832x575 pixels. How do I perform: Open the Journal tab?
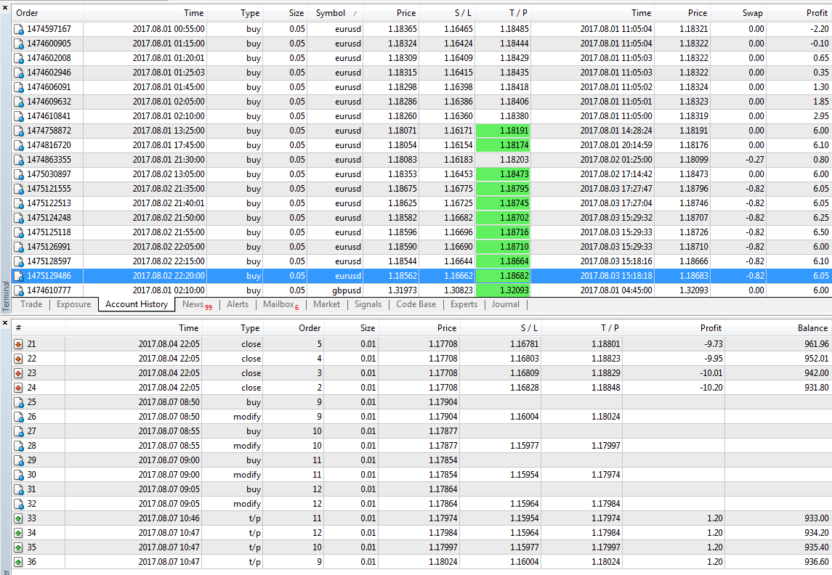tap(505, 304)
